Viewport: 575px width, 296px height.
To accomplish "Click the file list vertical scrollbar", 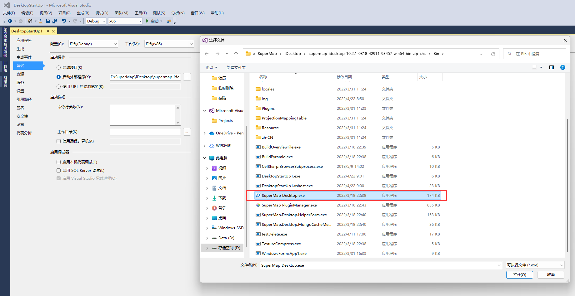I will click(x=567, y=186).
